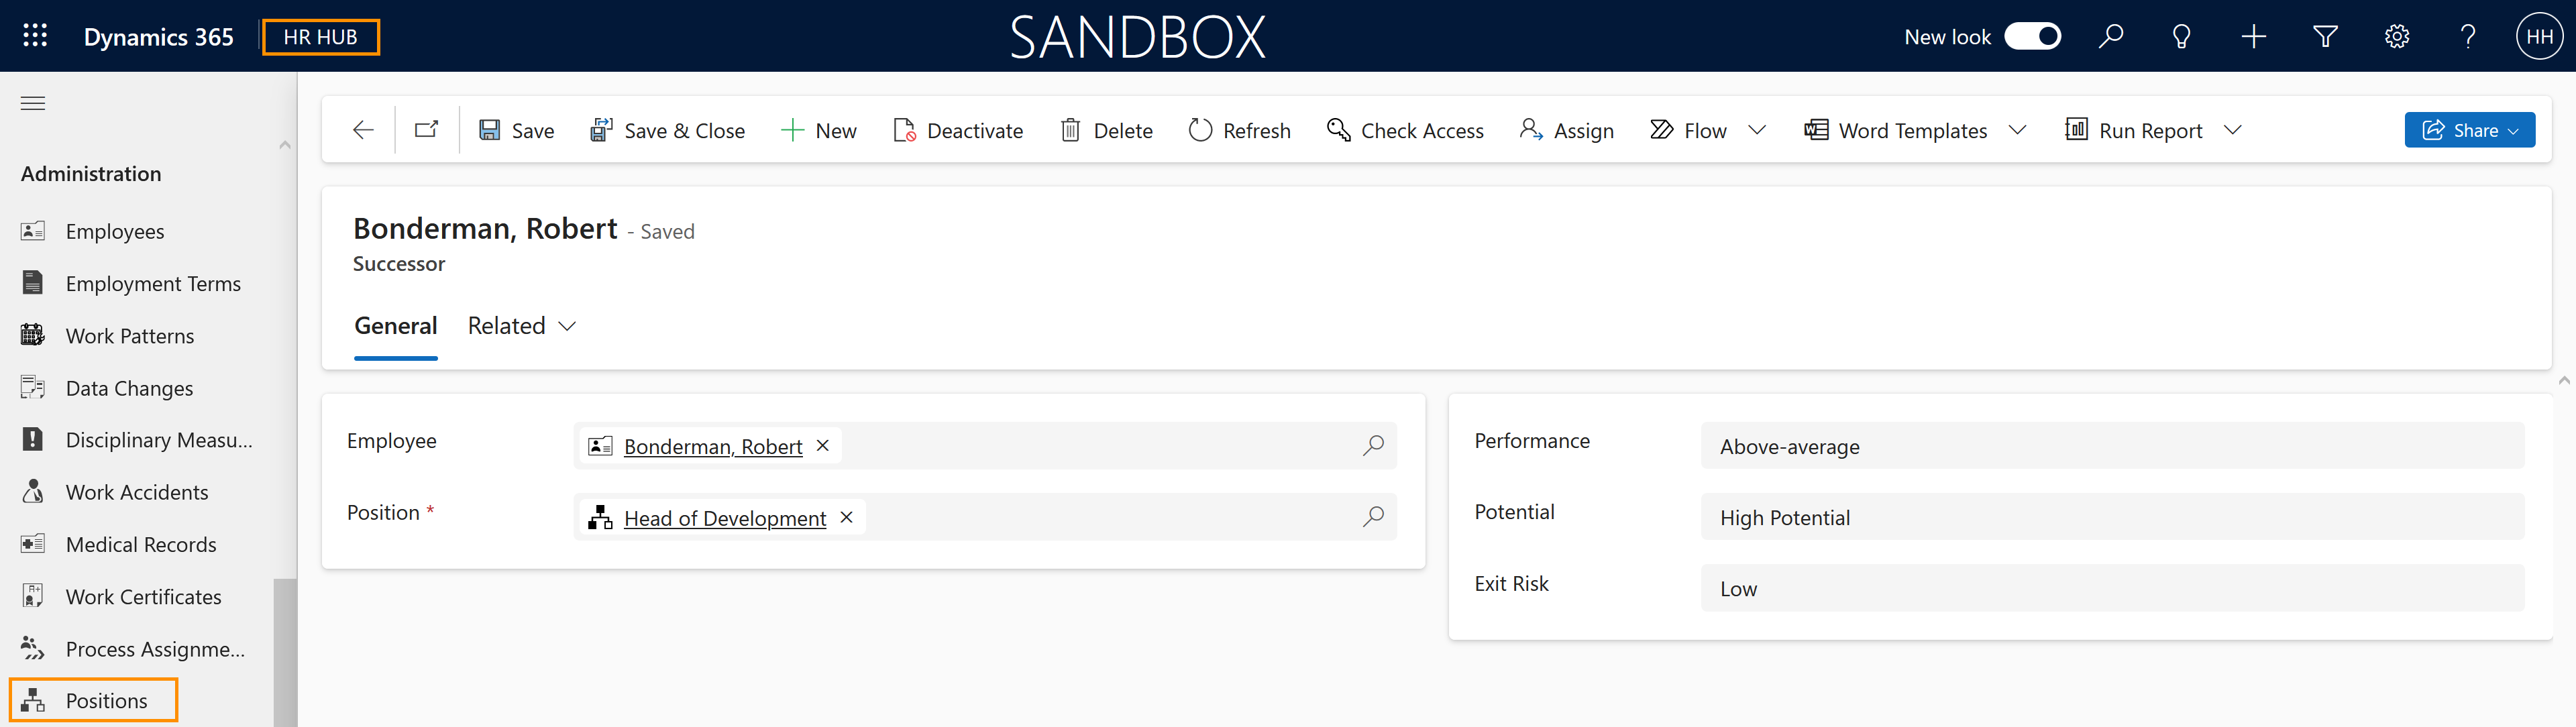The width and height of the screenshot is (2576, 727).
Task: Clear Head of Development from Position
Action: 847,517
